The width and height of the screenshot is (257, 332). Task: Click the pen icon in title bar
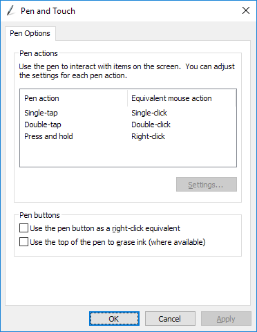coord(10,10)
